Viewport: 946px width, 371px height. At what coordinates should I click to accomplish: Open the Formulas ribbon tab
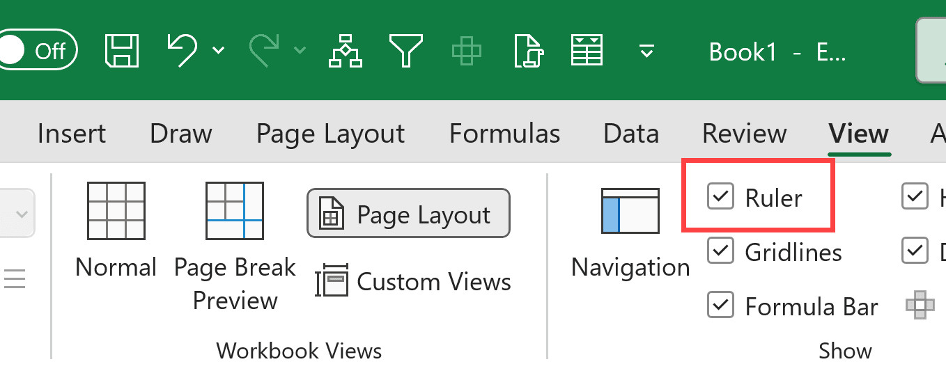tap(504, 133)
